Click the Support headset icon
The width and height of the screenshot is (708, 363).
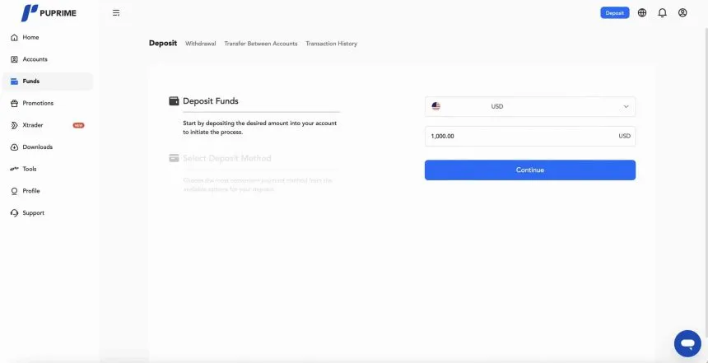[14, 213]
